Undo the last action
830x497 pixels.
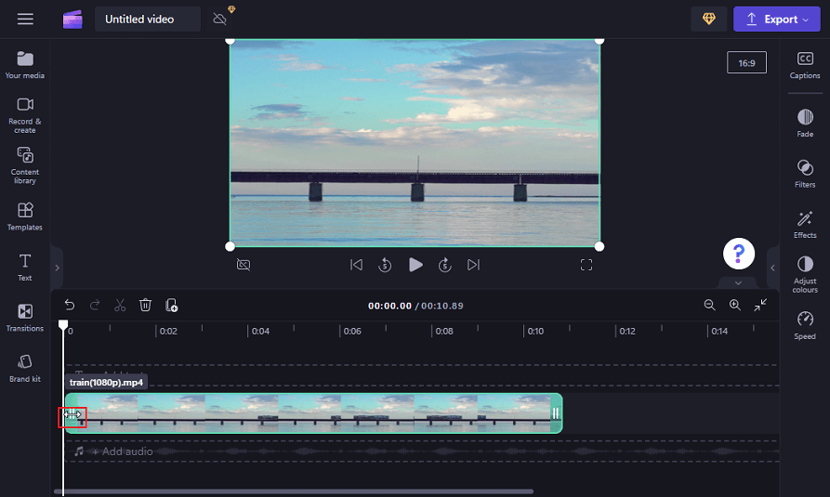click(x=70, y=305)
